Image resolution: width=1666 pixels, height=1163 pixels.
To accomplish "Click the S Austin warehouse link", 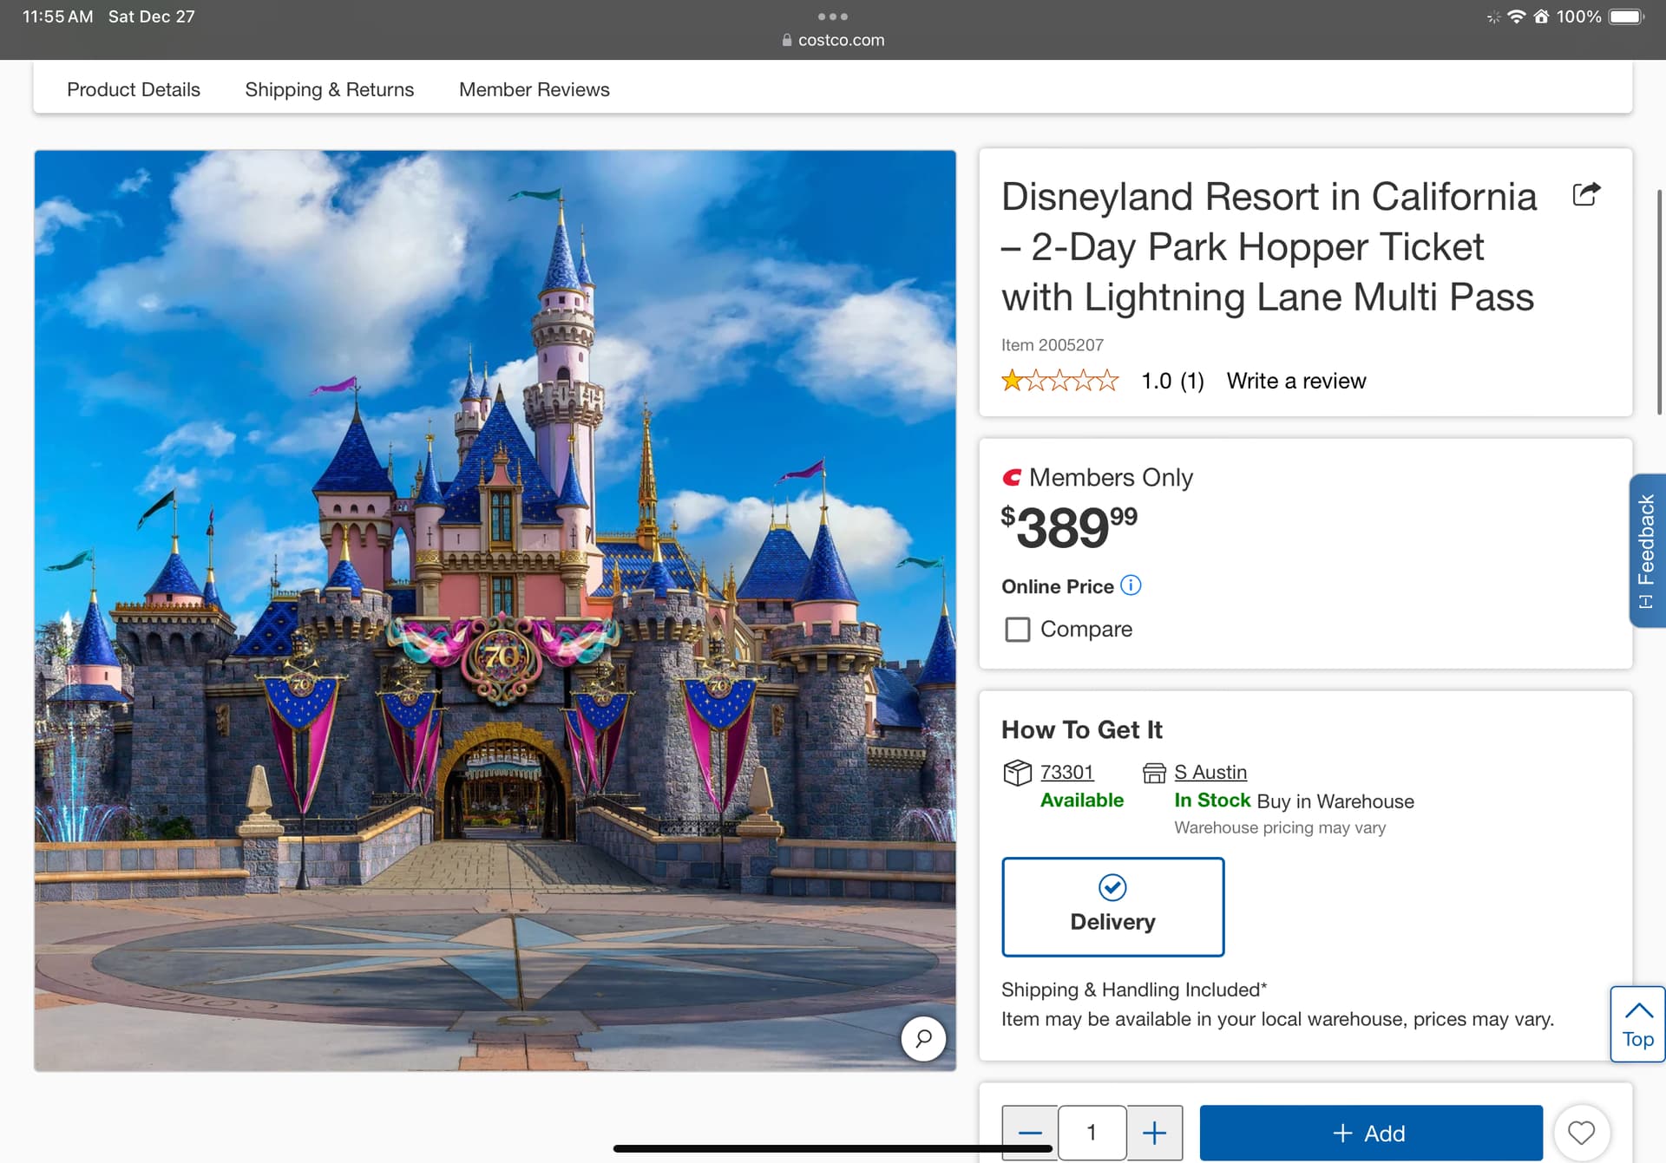I will tap(1210, 772).
